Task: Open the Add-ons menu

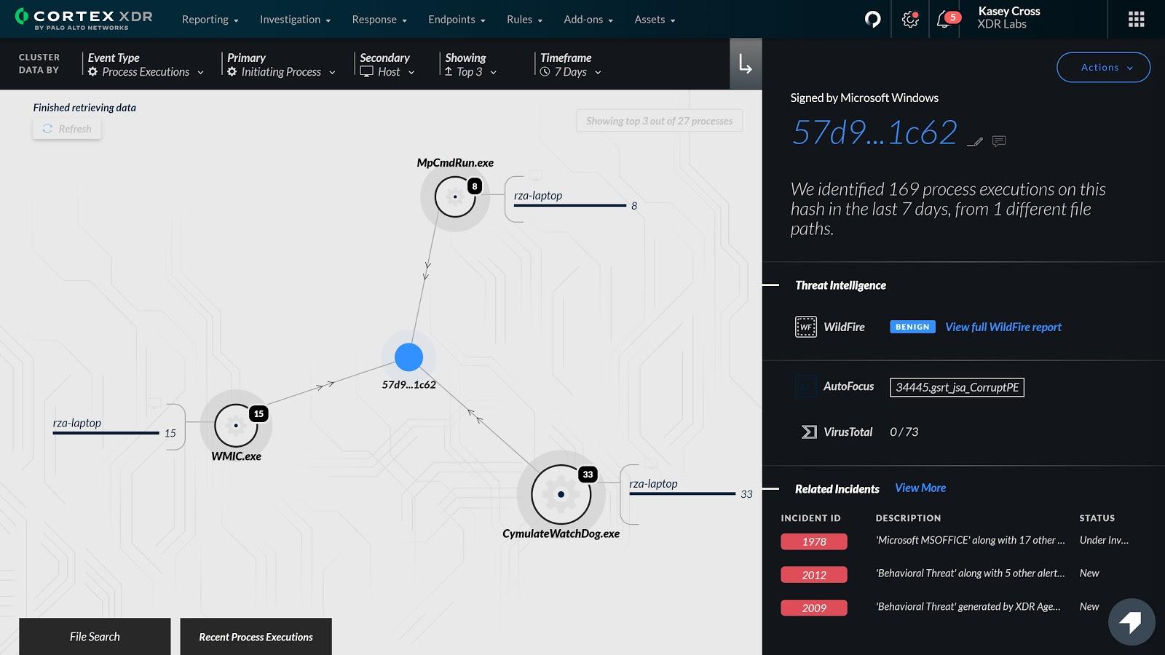Action: click(588, 20)
